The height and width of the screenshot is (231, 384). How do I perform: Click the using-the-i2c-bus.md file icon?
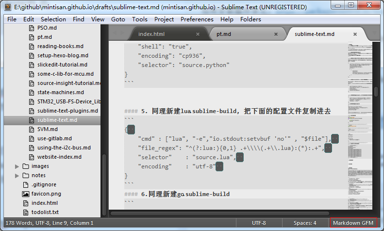tap(32, 148)
